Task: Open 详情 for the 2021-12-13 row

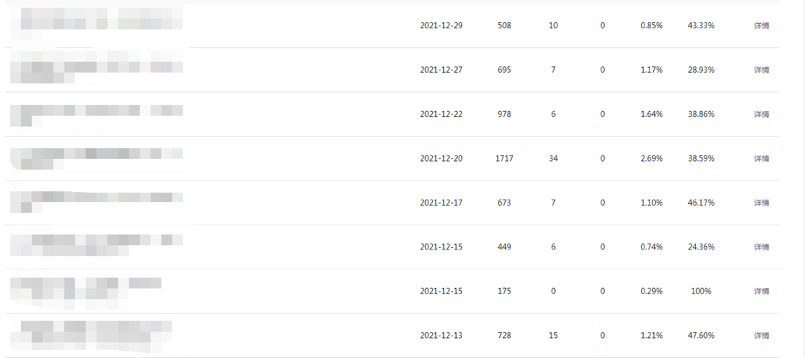Action: 761,336
